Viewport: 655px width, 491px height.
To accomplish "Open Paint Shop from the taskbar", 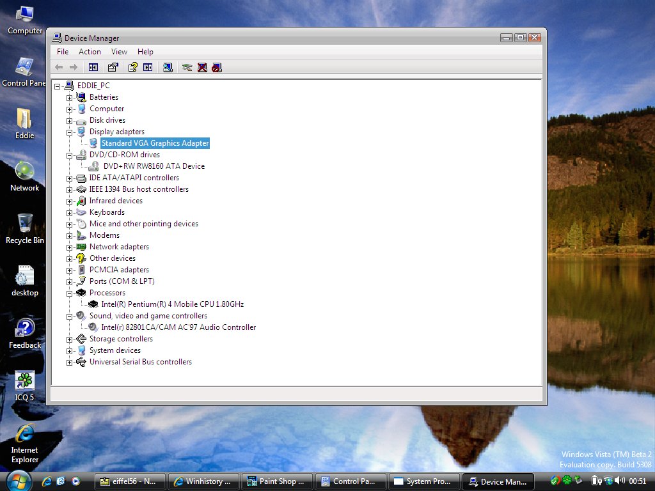I will tap(277, 481).
